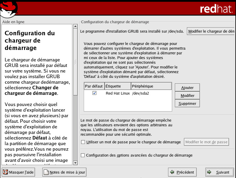The image size is (236, 178).
Task: Click the Supprimer button
Action: pyautogui.click(x=187, y=103)
